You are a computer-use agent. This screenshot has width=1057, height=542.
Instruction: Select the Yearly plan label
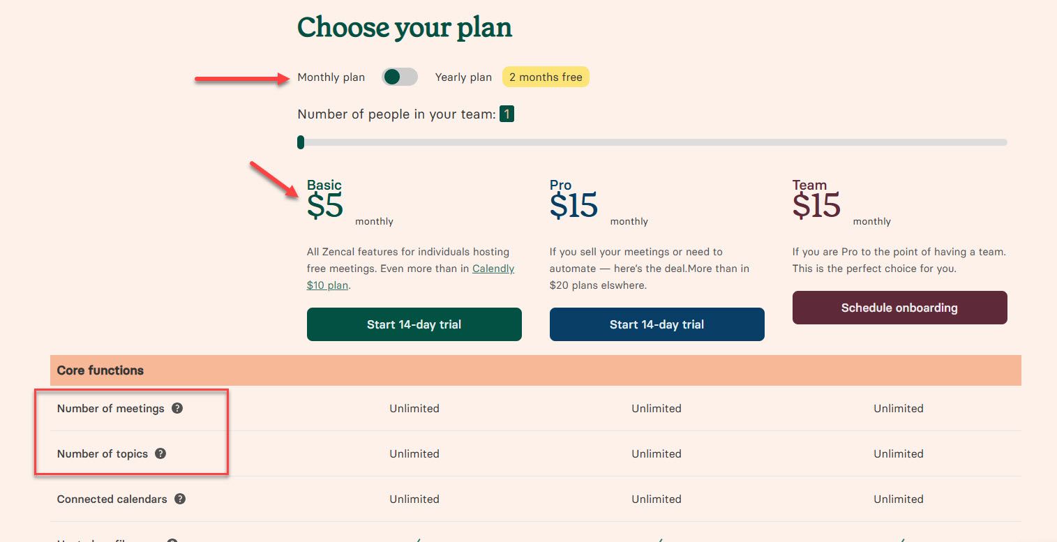pos(463,77)
